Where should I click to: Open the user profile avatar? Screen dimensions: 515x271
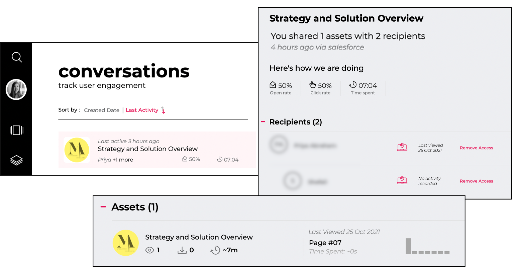tap(16, 89)
